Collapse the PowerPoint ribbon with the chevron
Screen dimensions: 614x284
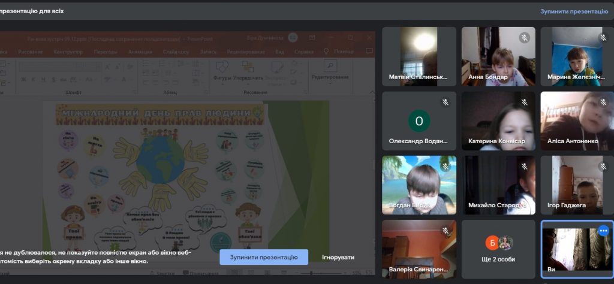(372, 92)
